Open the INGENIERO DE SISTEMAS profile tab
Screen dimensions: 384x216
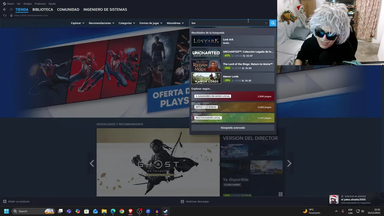point(105,10)
